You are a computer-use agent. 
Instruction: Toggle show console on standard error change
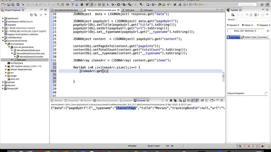[x=197, y=100]
